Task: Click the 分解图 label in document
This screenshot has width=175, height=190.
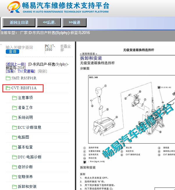Action: coord(85,69)
